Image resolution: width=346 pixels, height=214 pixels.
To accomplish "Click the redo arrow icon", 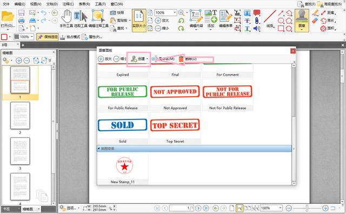I will pos(44,21).
